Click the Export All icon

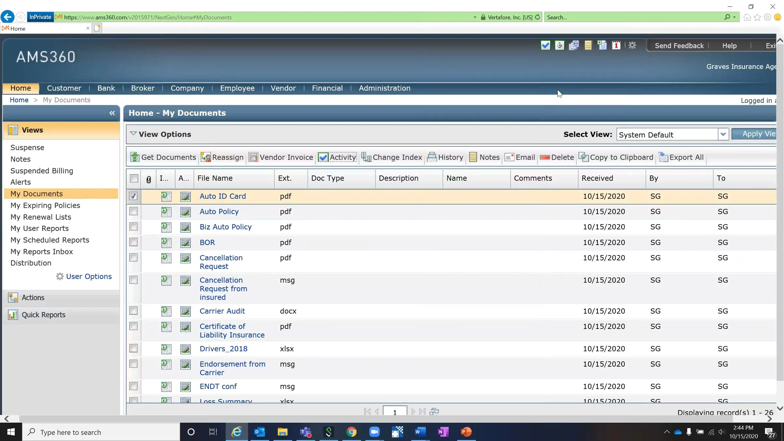tap(681, 157)
